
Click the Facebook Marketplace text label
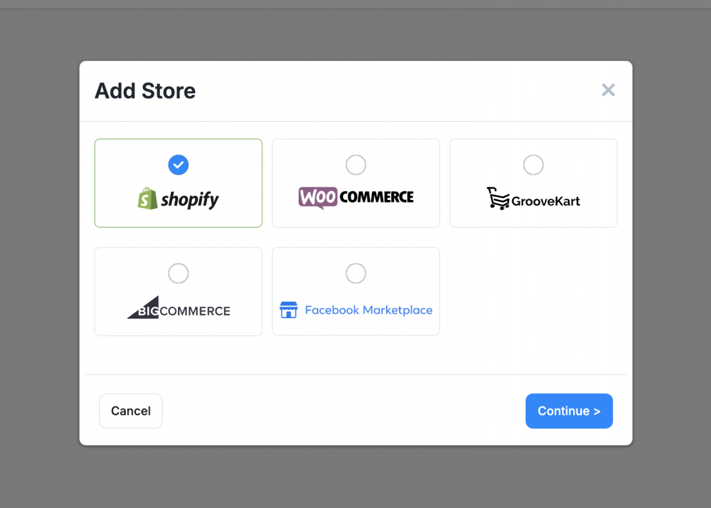pyautogui.click(x=369, y=310)
